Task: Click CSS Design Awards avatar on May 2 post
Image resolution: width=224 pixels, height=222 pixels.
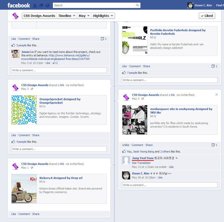Action: [x=126, y=97]
